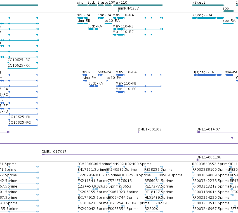Select the FGM236G06.5prime EST label
The image size is (238, 213).
[x=94, y=164]
